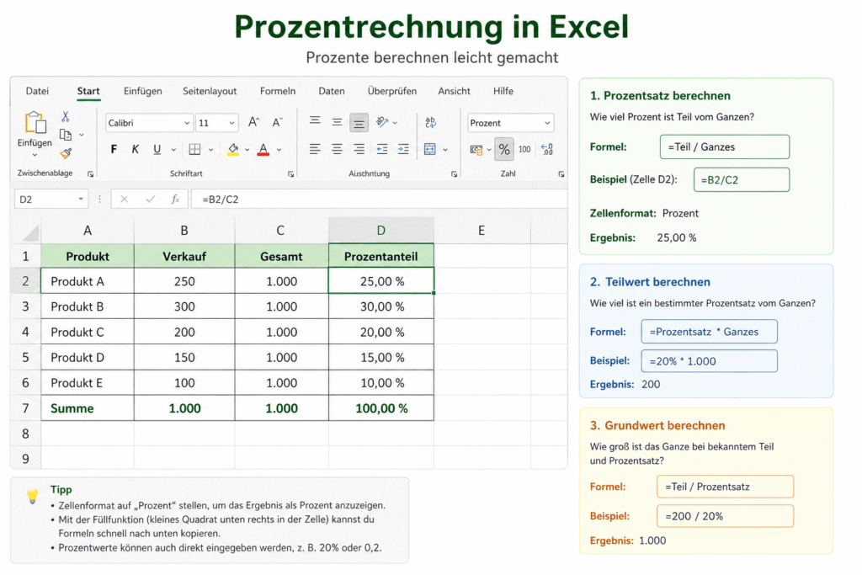This screenshot has height=575, width=862.
Task: Open the Ansicht tab
Action: click(454, 91)
